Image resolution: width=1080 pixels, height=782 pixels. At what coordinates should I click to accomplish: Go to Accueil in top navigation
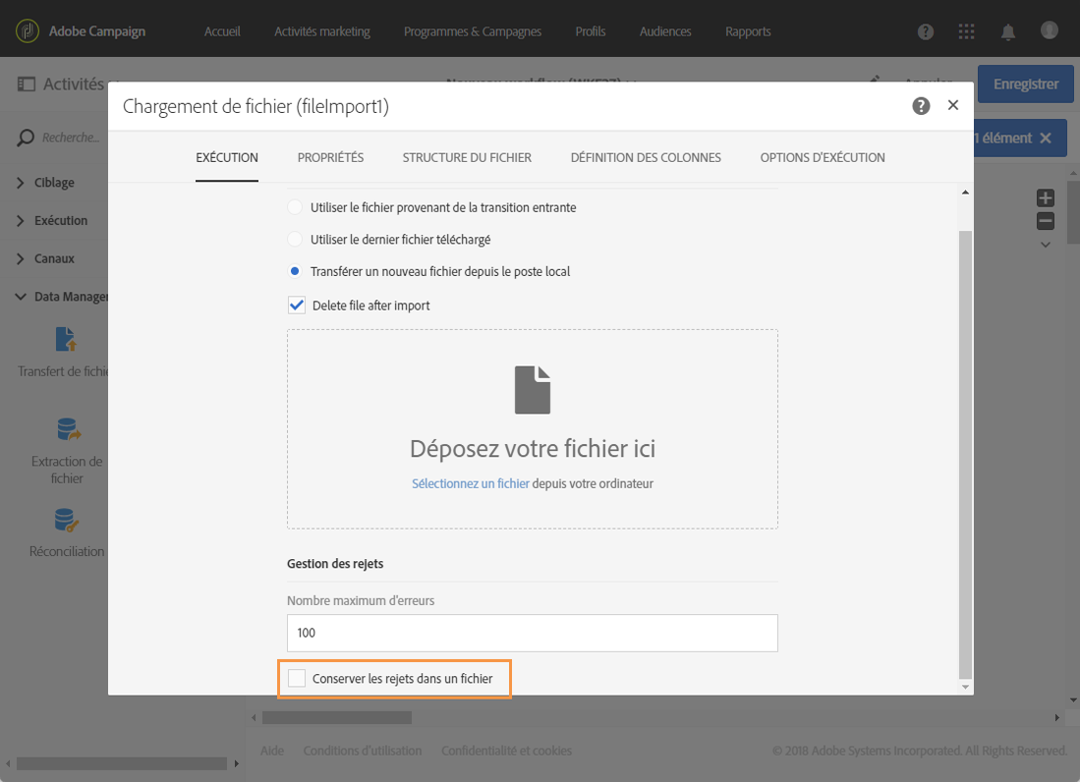pyautogui.click(x=222, y=31)
